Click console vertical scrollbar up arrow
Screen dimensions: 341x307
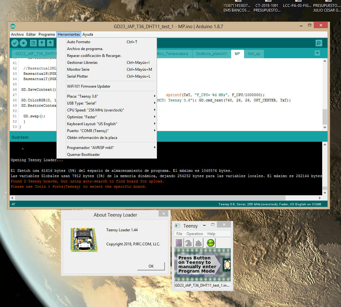click(325, 145)
